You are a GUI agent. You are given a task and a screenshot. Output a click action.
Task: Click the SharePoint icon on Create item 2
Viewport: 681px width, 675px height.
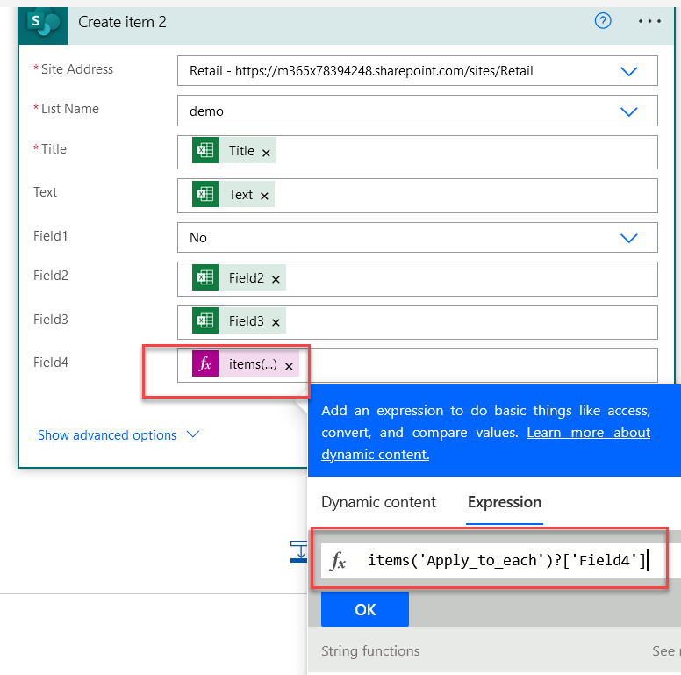click(43, 24)
